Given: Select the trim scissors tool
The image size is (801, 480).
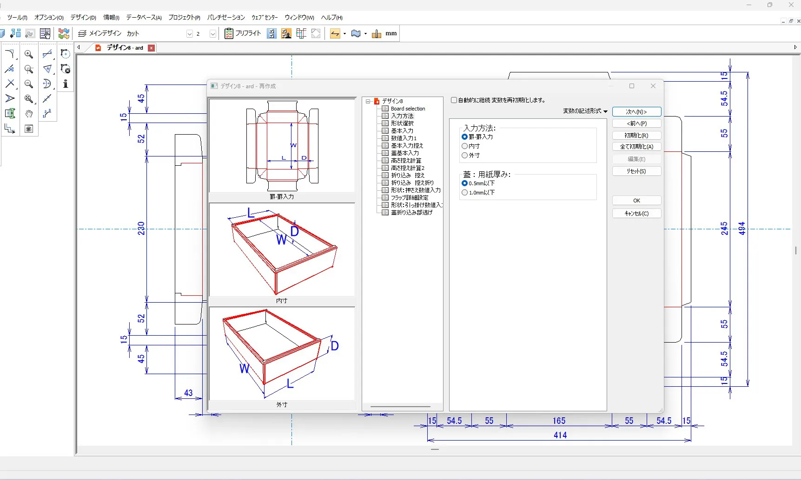Looking at the screenshot, I should 10,69.
